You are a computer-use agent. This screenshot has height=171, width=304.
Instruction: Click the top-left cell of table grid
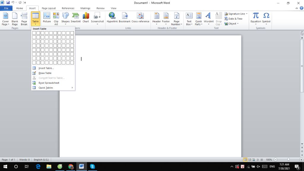point(34,33)
